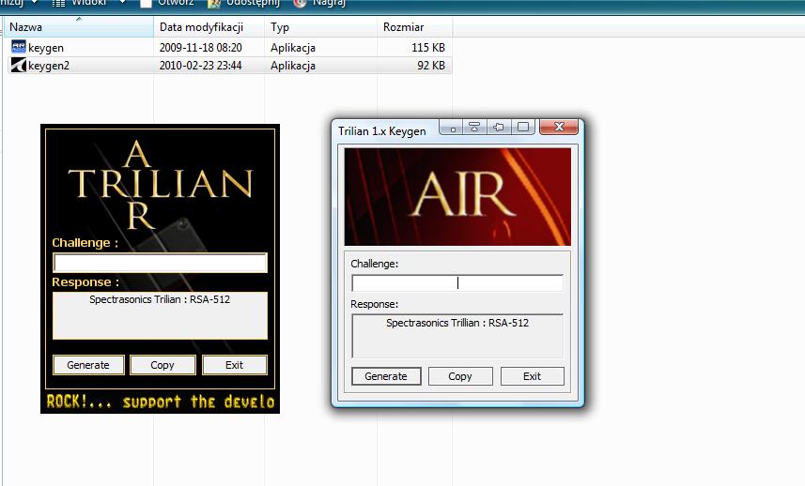Click Response box in black Trilian keygen

(x=160, y=316)
